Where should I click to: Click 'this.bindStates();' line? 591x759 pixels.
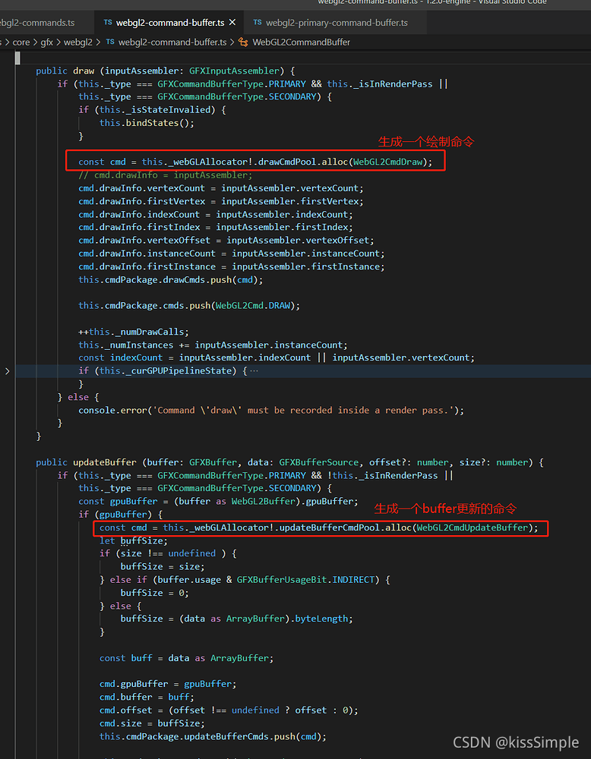pyautogui.click(x=147, y=123)
